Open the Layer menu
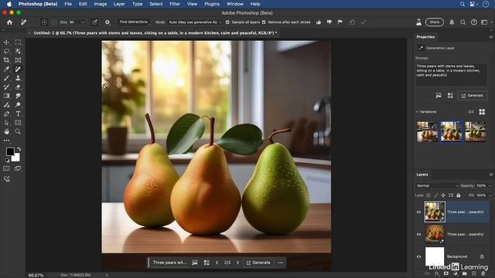This screenshot has height=278, width=495. [x=119, y=4]
